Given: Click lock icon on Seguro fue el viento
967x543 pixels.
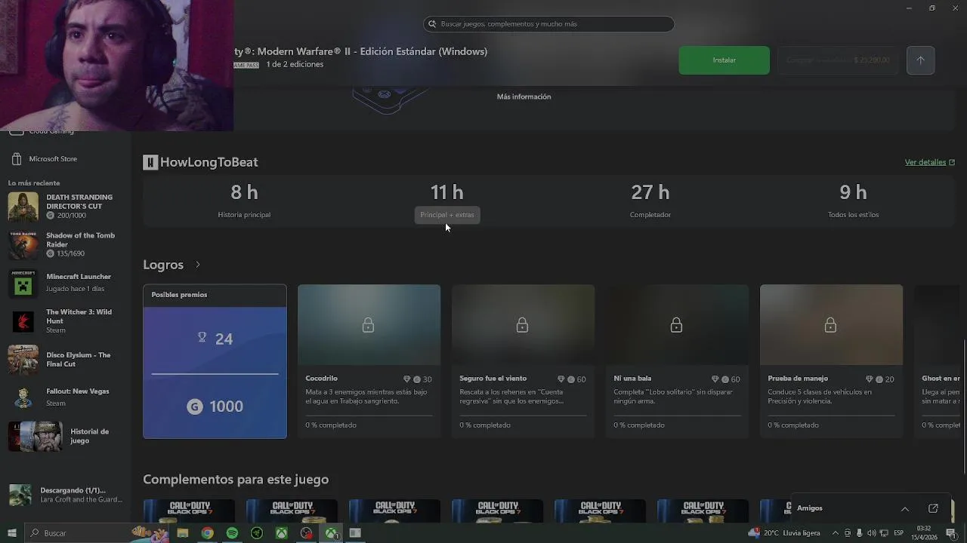Looking at the screenshot, I should click(522, 325).
